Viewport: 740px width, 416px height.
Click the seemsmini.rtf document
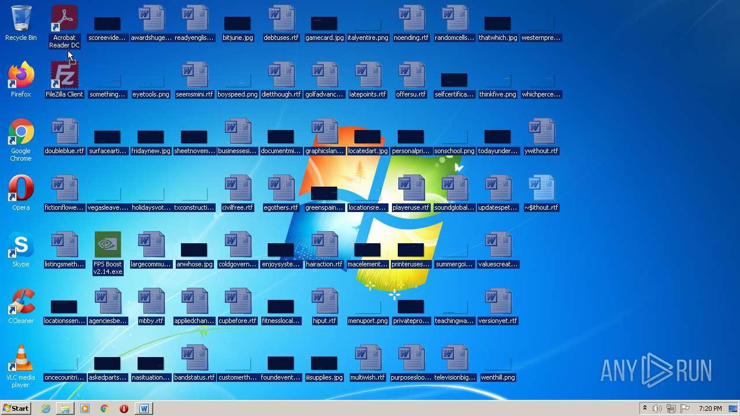point(194,80)
